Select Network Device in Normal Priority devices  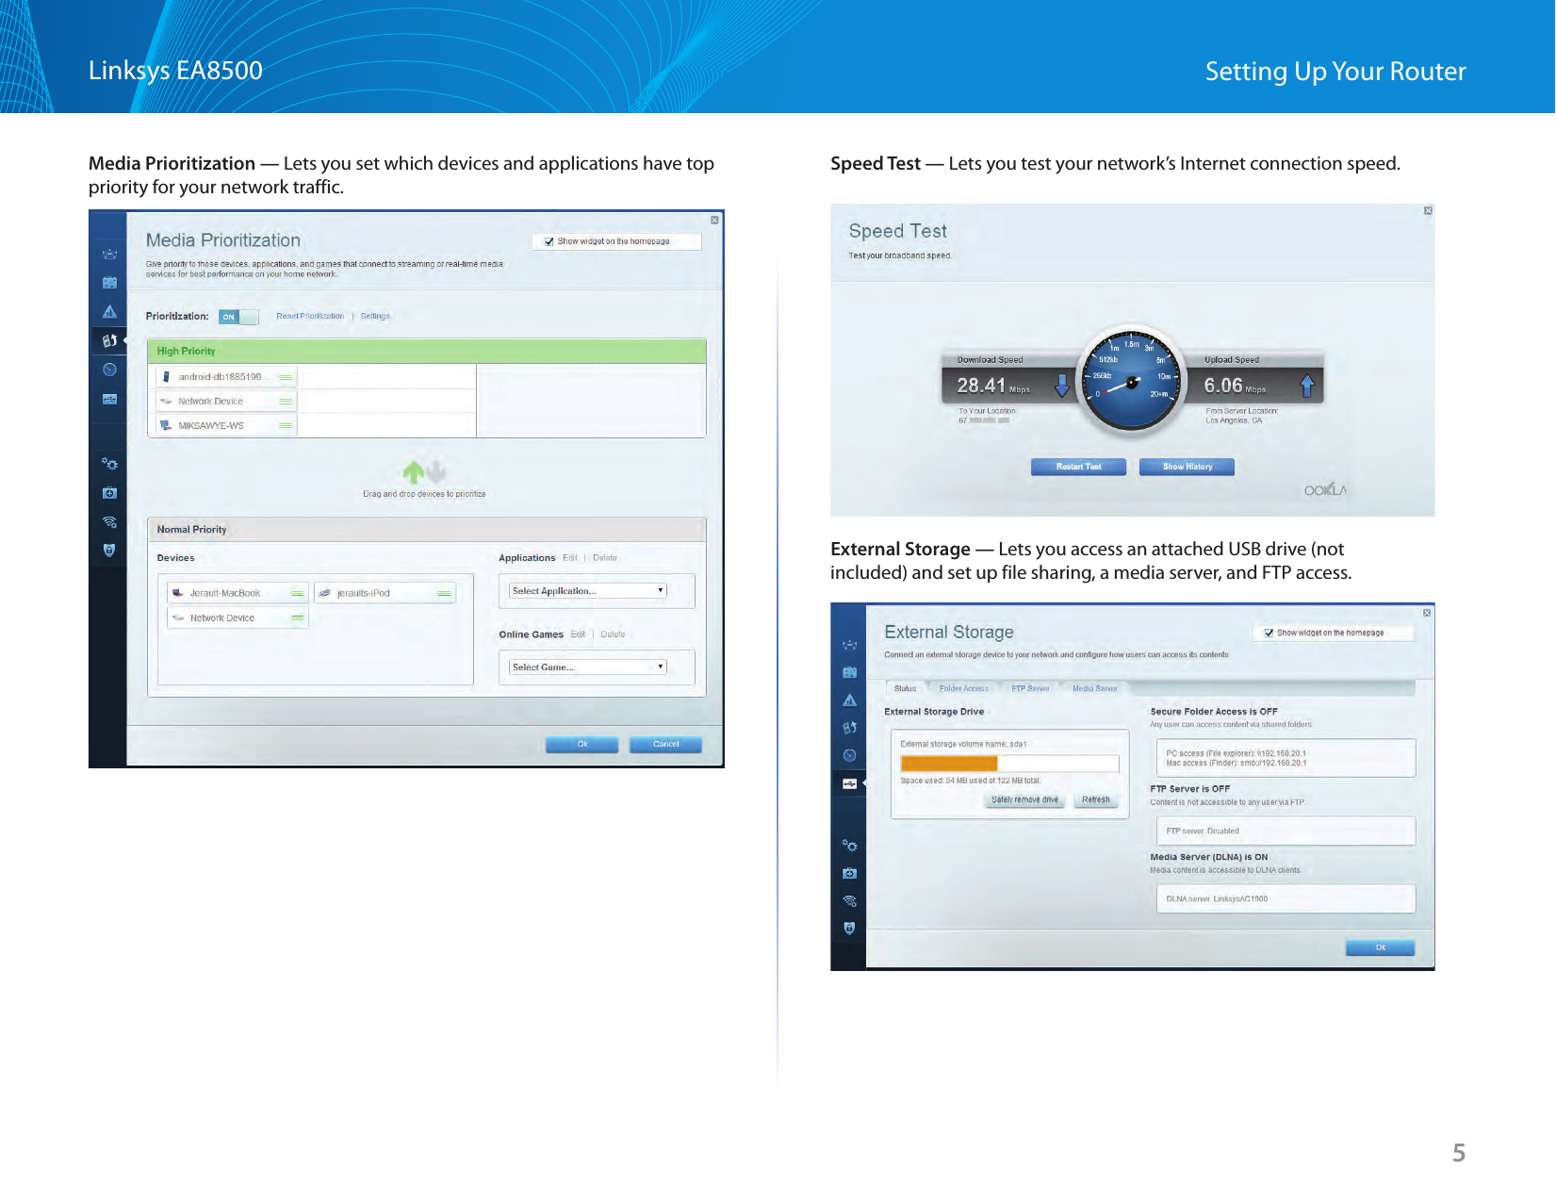237,618
